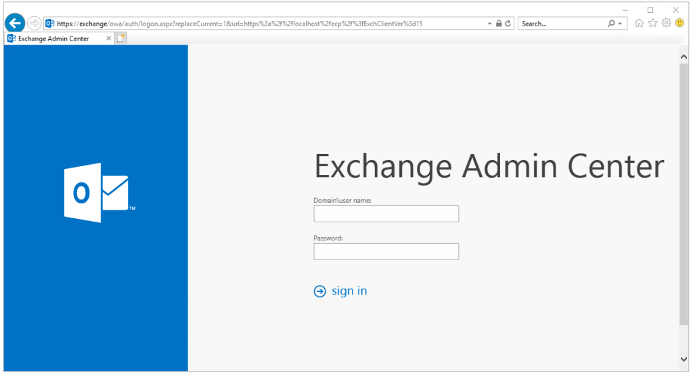This screenshot has height=375, width=693.
Task: Select the Exchange Admin Center tab
Action: [x=59, y=39]
